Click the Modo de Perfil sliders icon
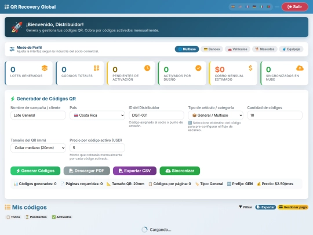Viewport: 313px width, 235px height. 12,49
